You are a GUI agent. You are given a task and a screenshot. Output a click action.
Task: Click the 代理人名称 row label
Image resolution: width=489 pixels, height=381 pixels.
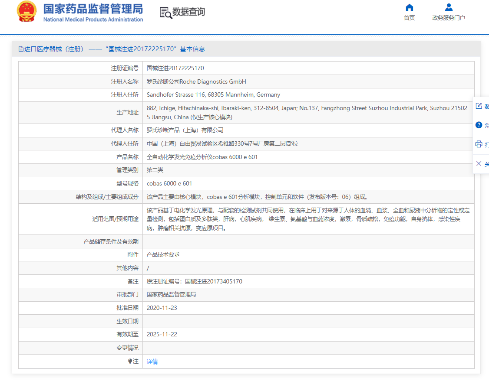pyautogui.click(x=125, y=130)
